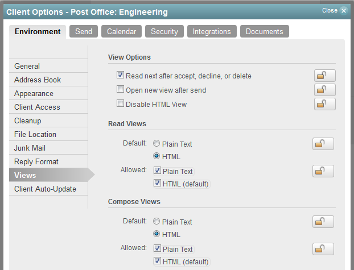Switch to the Send tab

84,32
